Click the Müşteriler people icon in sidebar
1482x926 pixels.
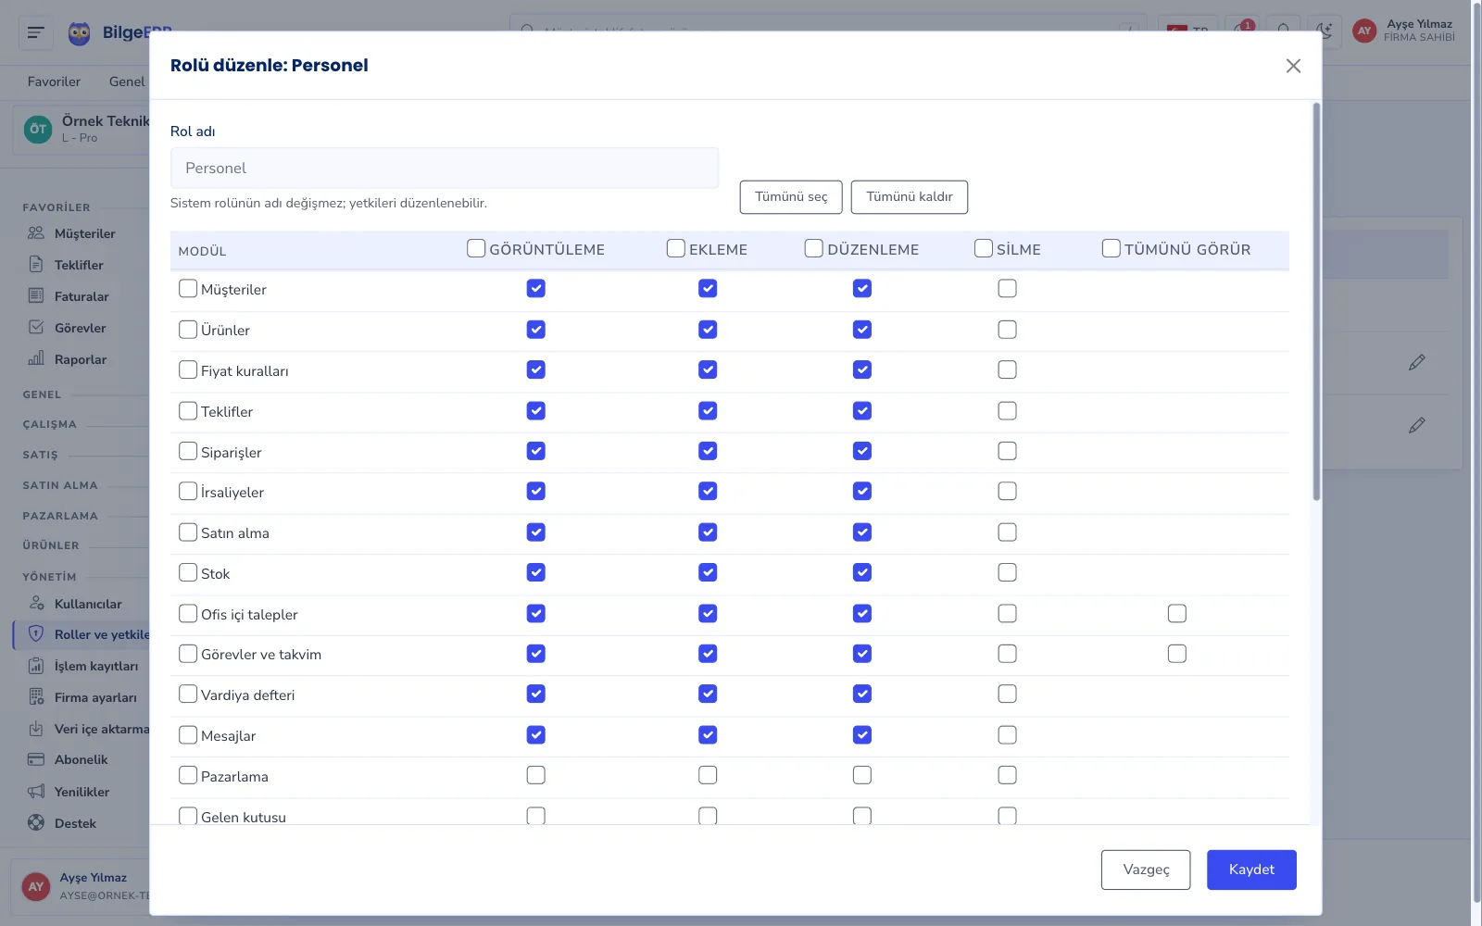tap(36, 233)
